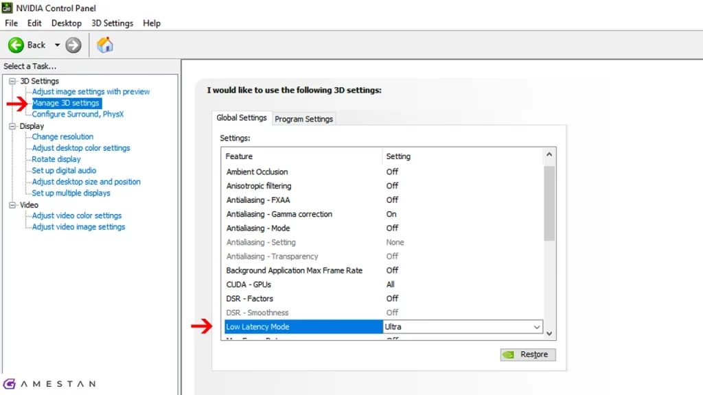Select Change resolution in task tree

coord(62,137)
